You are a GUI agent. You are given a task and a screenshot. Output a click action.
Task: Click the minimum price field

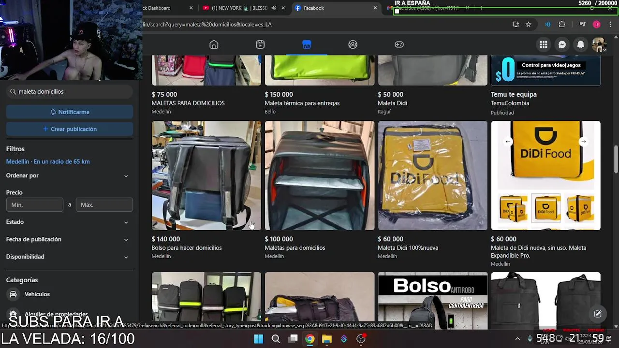pos(35,204)
